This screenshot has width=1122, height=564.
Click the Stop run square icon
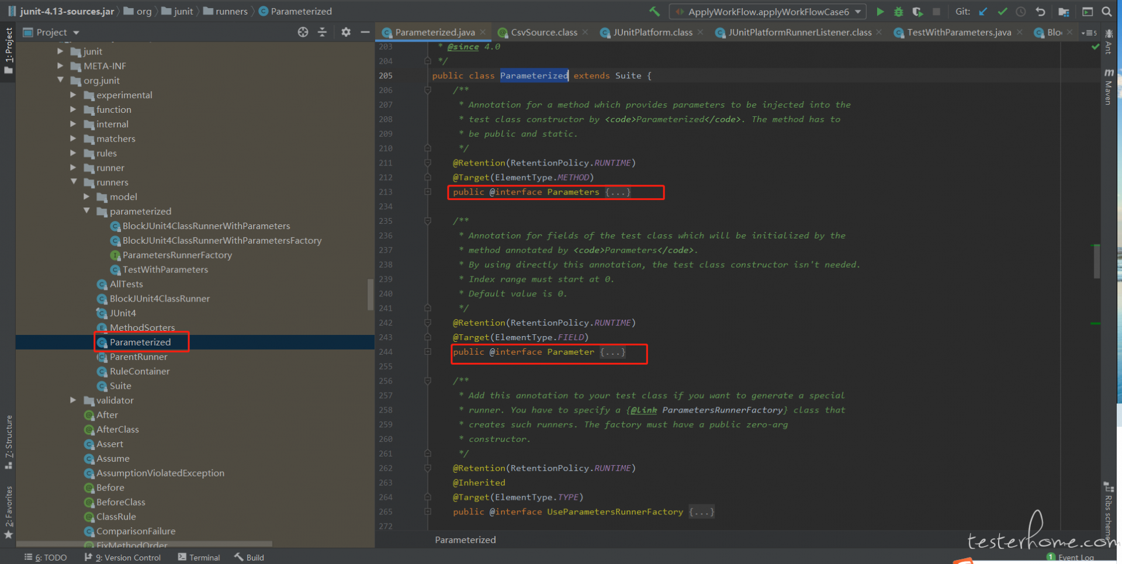pos(936,11)
